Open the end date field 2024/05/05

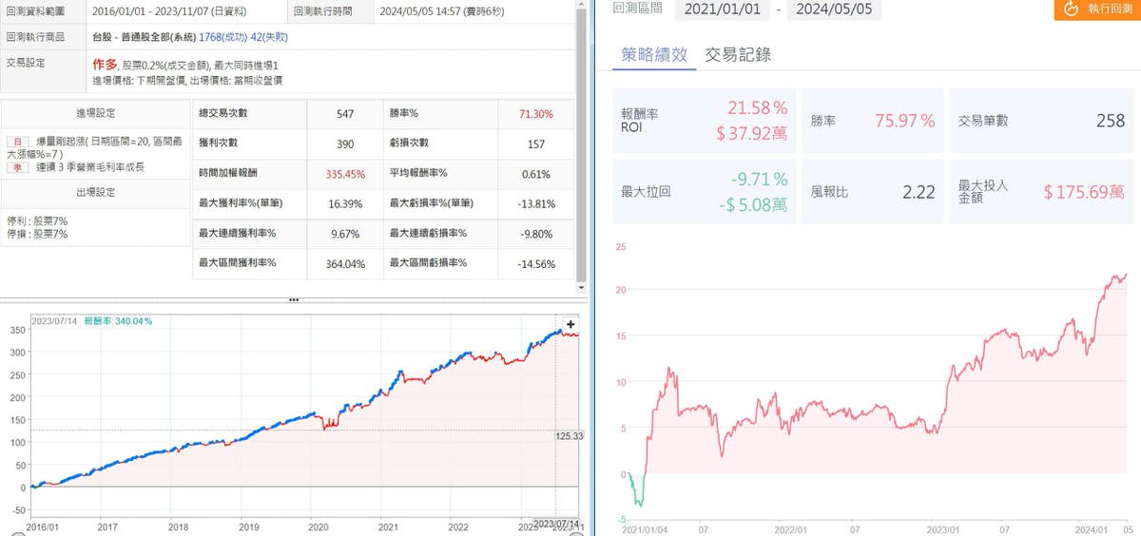tap(835, 10)
